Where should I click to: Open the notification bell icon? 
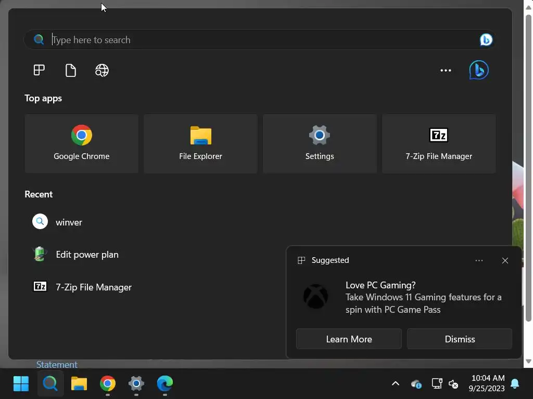click(x=515, y=383)
